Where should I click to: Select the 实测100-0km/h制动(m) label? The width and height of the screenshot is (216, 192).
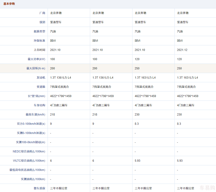click(31, 142)
